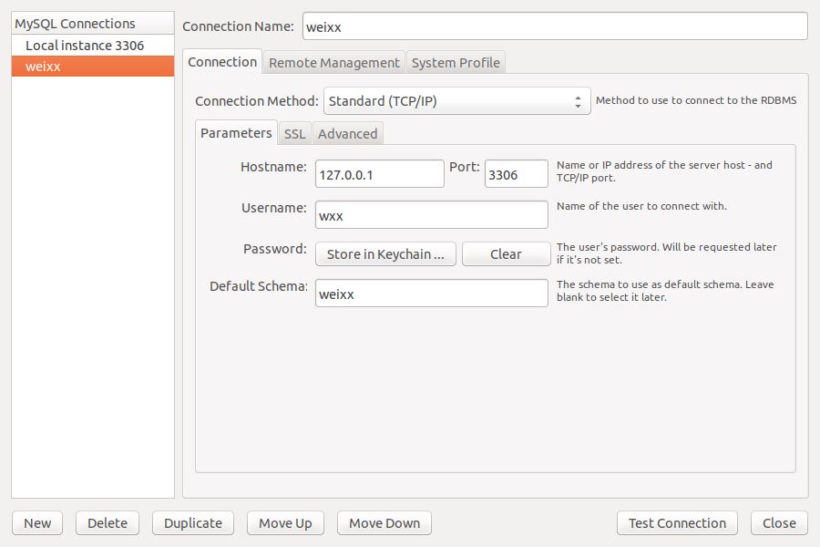Create a New connection
The width and height of the screenshot is (820, 547).
pos(37,523)
